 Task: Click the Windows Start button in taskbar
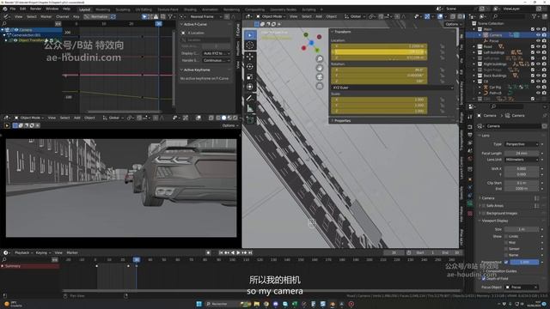pos(199,304)
